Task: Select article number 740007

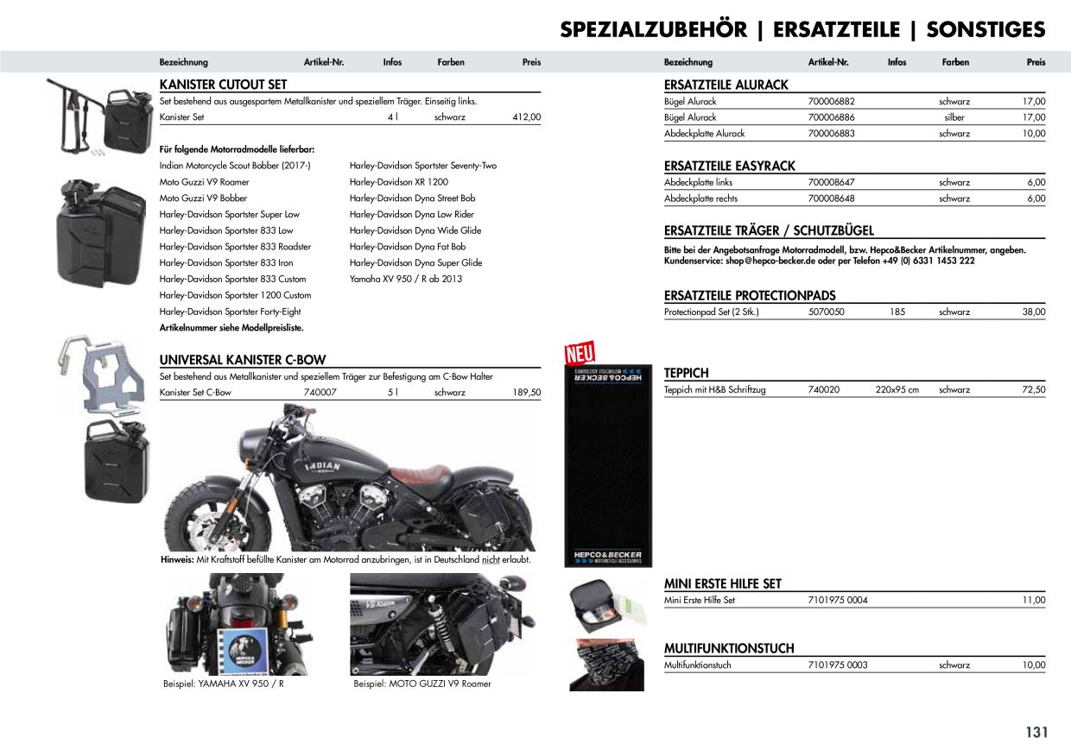Action: 320,393
